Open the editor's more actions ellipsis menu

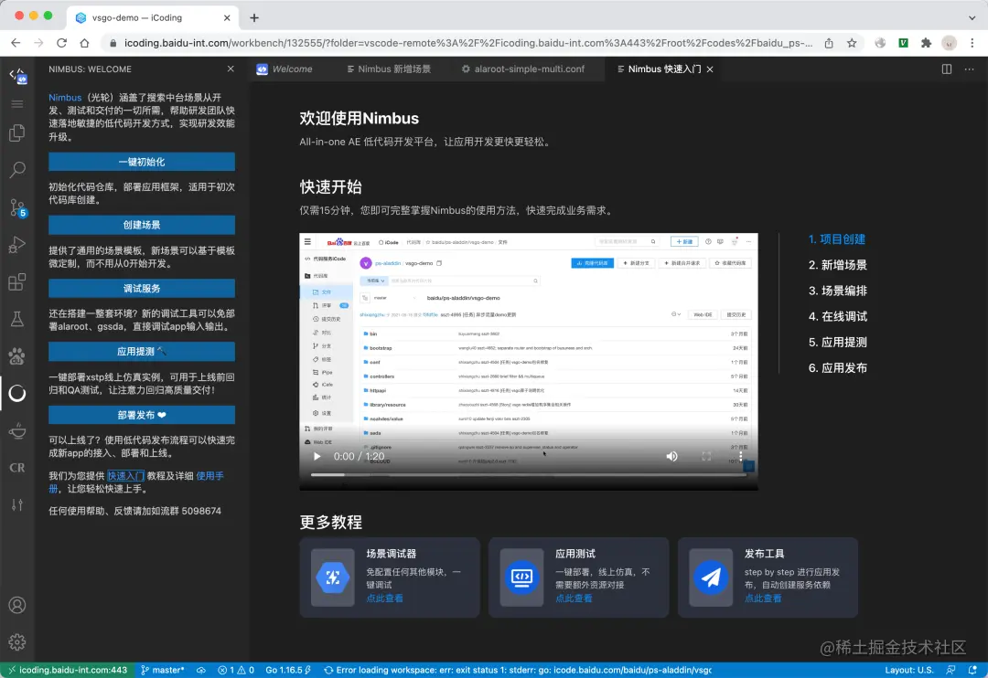969,69
